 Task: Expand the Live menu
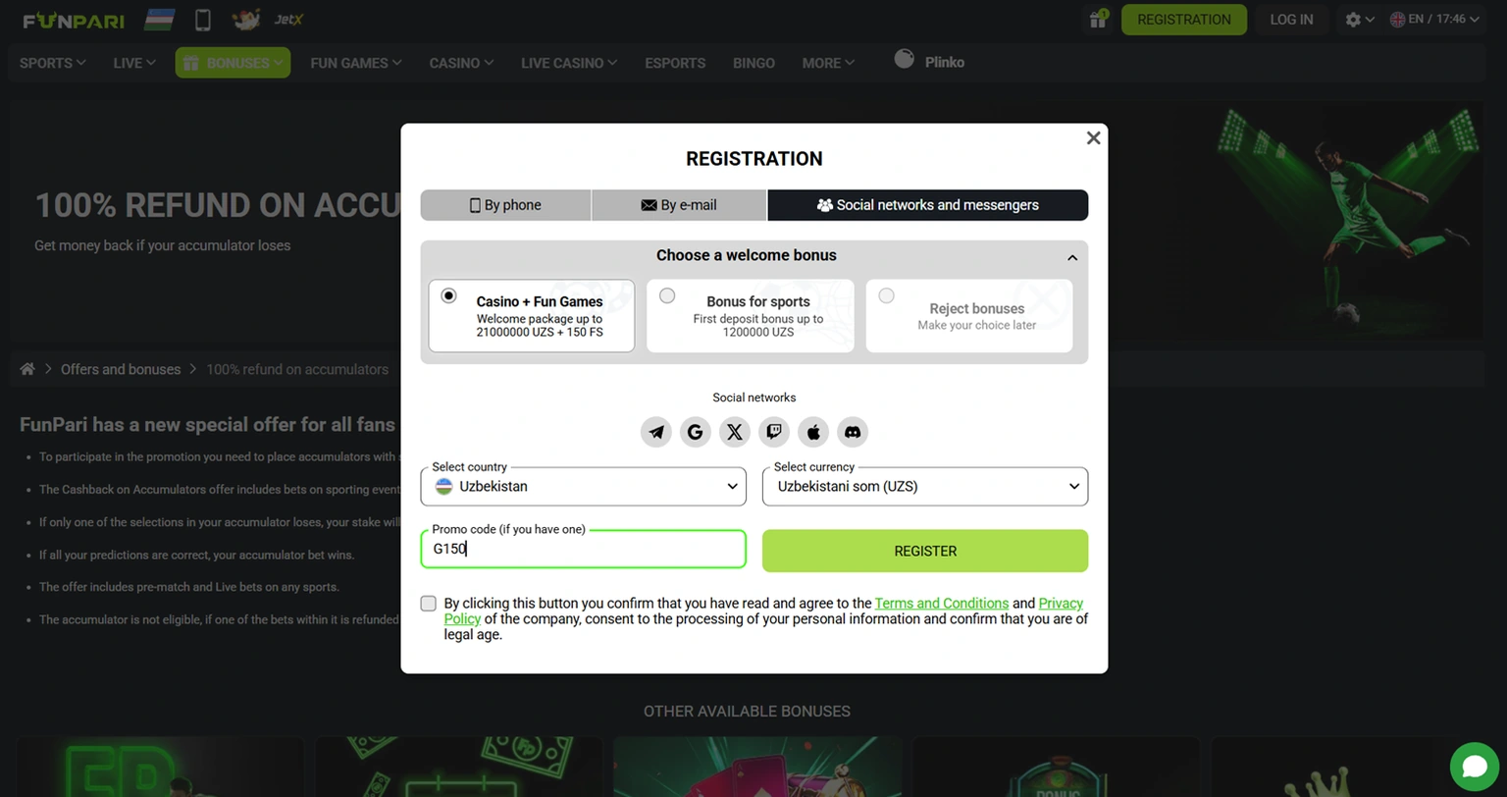point(134,63)
